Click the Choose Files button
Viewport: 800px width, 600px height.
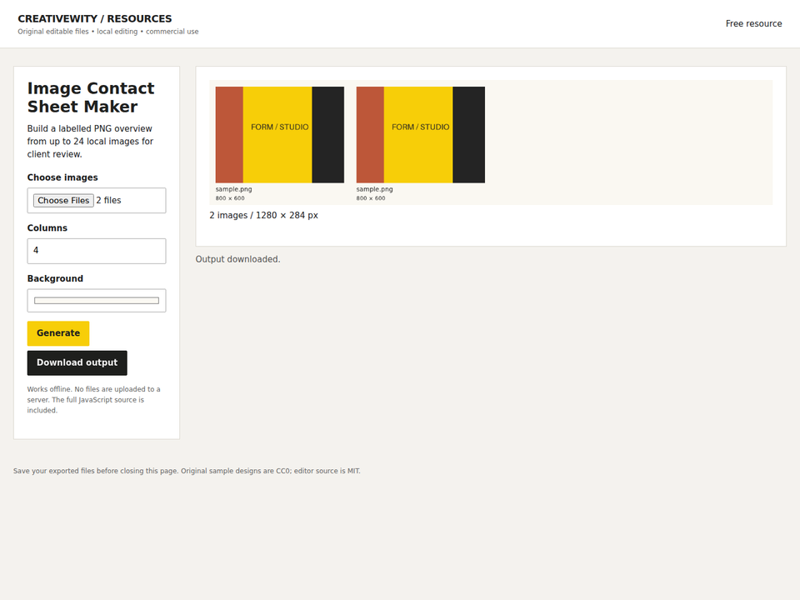[x=63, y=201]
